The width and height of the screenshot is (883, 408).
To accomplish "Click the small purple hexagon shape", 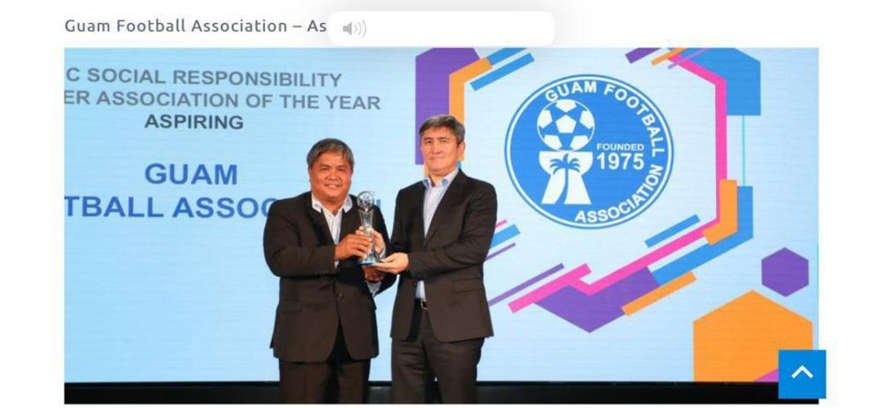I will point(785,272).
